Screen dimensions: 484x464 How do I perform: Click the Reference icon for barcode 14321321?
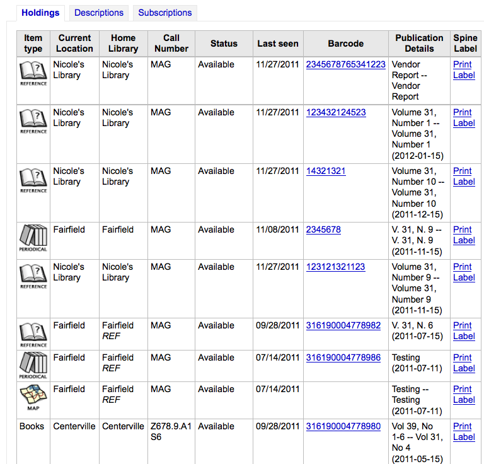33,180
